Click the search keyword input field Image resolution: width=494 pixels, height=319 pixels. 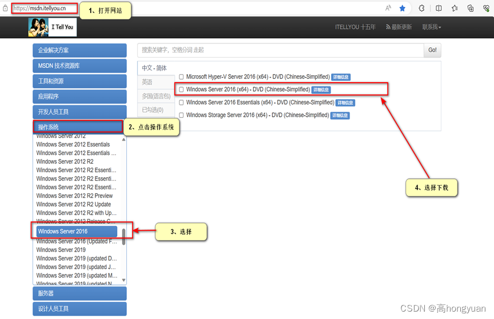(x=280, y=50)
